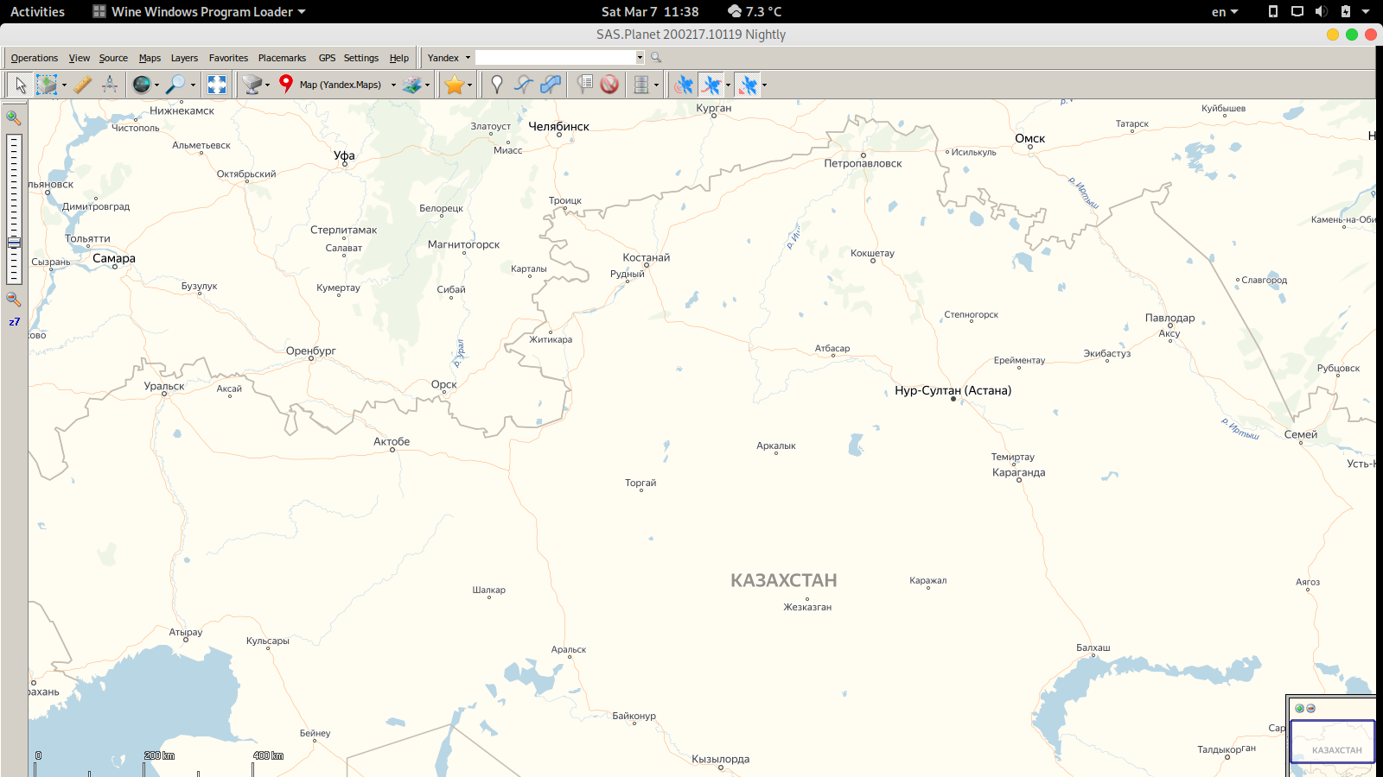This screenshot has height=777, width=1383.
Task: Click the zoom level slider handle
Action: point(14,243)
